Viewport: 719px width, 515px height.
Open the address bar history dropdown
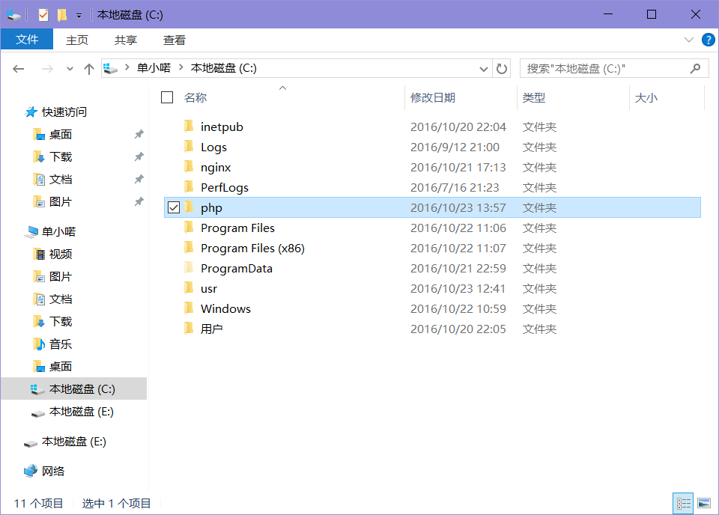point(483,69)
